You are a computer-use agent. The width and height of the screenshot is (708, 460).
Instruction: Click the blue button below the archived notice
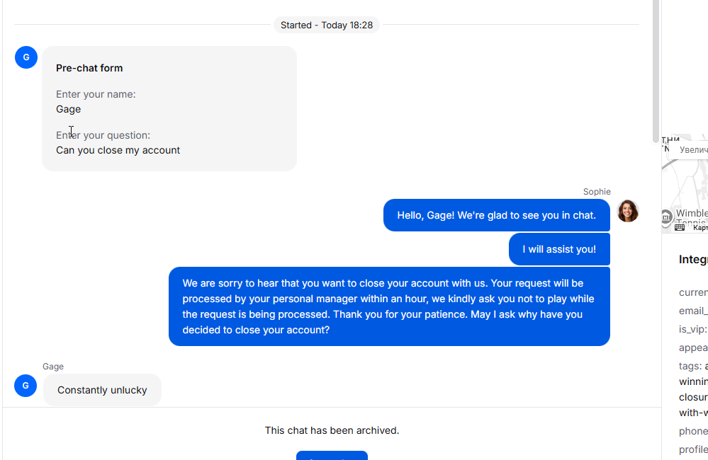click(x=332, y=455)
